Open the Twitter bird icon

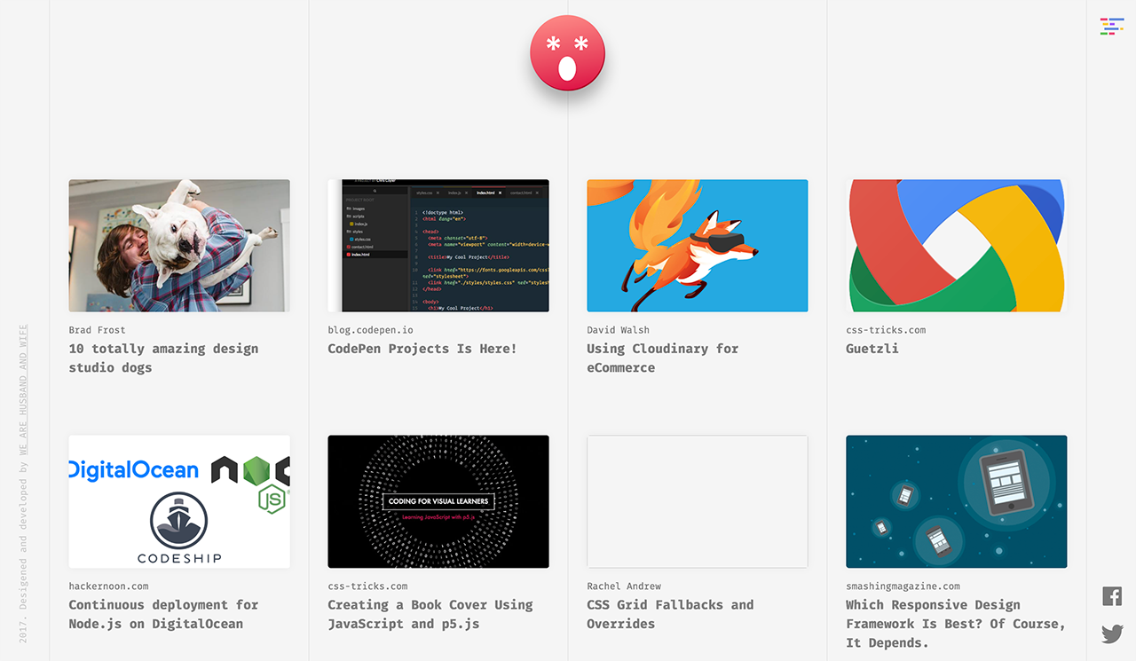[1112, 633]
